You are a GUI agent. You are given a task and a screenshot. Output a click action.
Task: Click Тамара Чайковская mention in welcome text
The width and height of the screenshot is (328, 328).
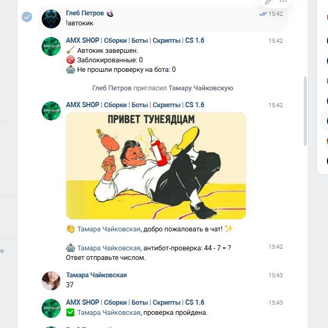point(109,229)
